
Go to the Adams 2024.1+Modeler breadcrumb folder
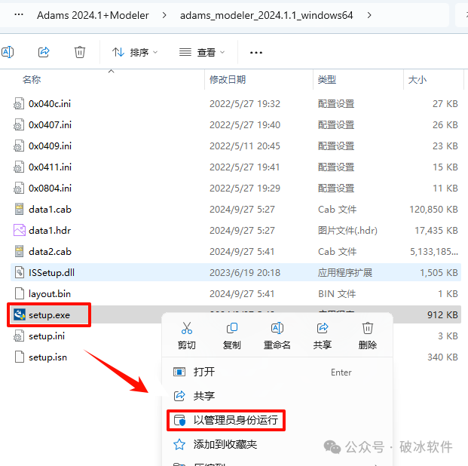point(93,15)
